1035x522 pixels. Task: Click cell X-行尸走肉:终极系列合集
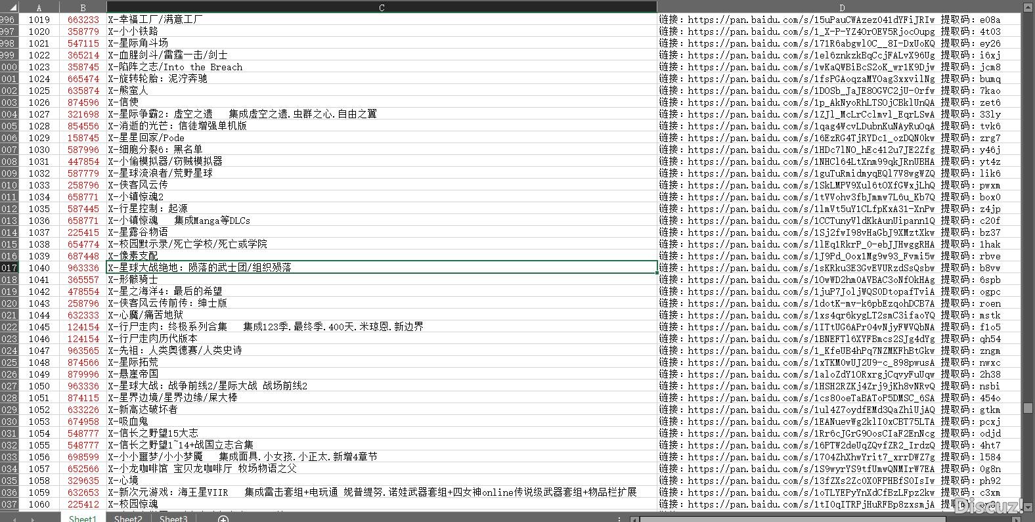[x=382, y=327]
